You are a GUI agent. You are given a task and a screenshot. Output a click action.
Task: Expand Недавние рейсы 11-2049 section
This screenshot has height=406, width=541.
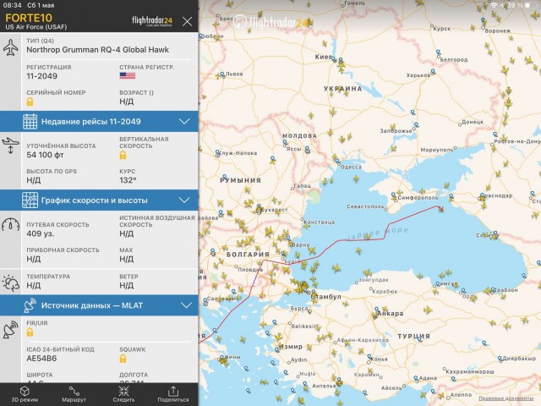(99, 122)
